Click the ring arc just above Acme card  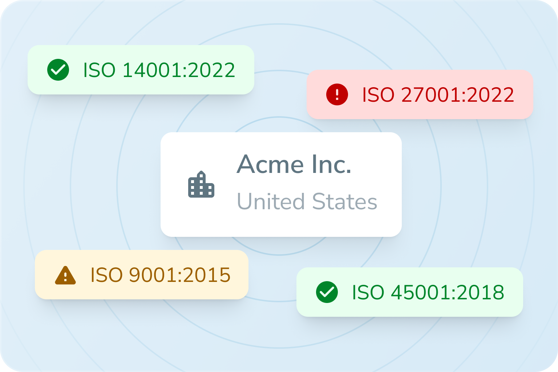pos(279,118)
